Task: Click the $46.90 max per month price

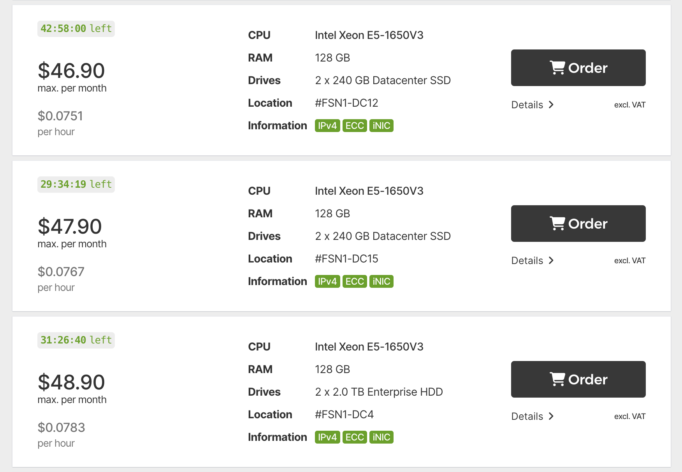Action: [71, 71]
